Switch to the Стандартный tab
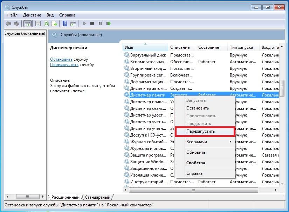 [x=97, y=197]
